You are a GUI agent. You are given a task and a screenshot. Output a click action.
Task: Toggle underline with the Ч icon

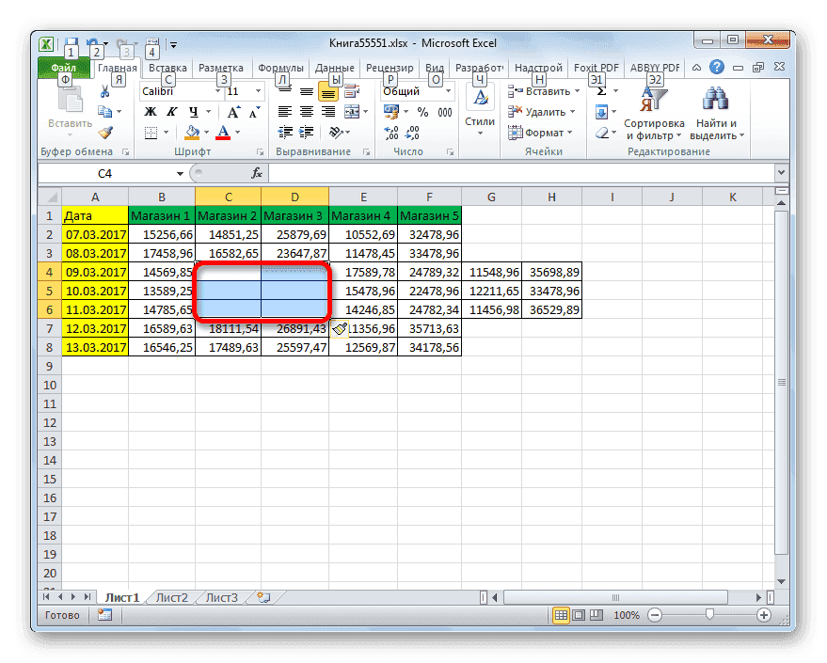(x=194, y=111)
